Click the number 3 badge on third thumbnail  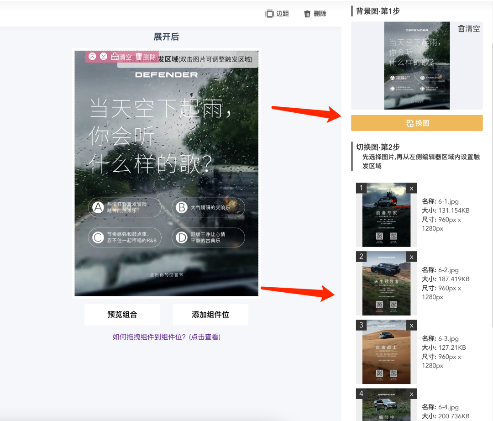pos(361,325)
